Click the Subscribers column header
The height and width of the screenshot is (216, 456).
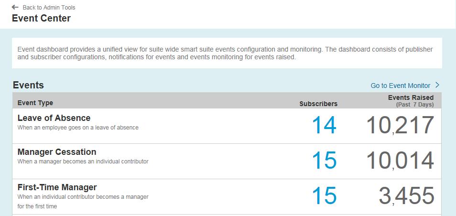(318, 104)
